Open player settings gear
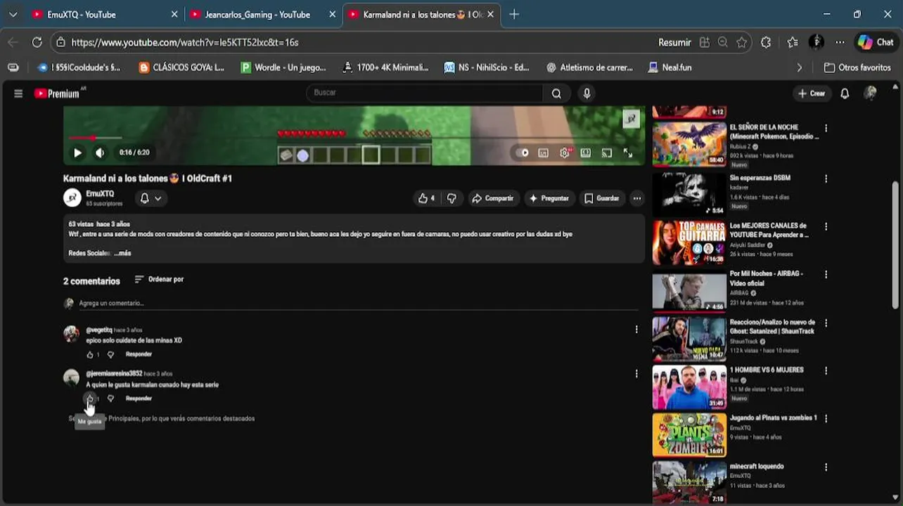The height and width of the screenshot is (506, 903). click(565, 153)
